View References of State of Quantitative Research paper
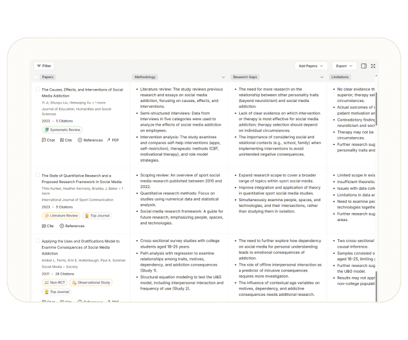The width and height of the screenshot is (408, 340). coord(72,226)
